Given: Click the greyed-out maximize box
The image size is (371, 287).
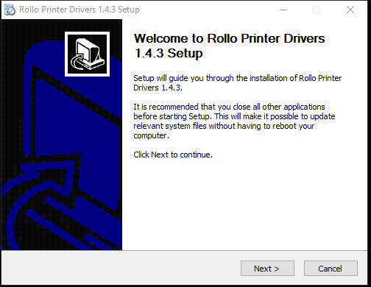Looking at the screenshot, I should [317, 10].
